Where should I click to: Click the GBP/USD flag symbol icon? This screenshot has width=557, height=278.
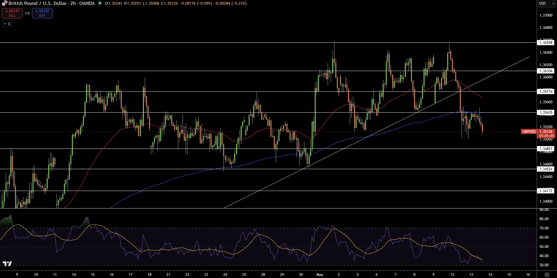click(x=4, y=3)
